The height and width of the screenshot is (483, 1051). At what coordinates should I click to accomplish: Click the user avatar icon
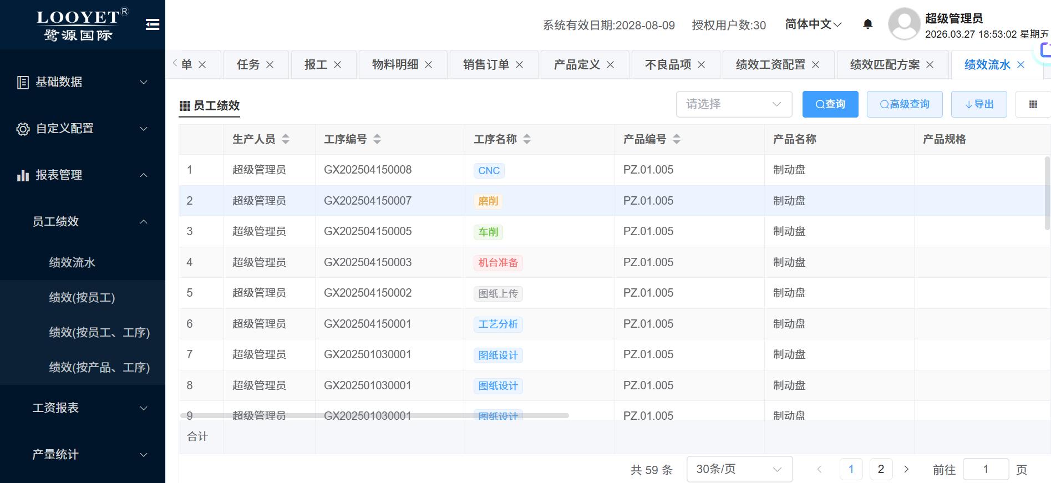pos(904,24)
